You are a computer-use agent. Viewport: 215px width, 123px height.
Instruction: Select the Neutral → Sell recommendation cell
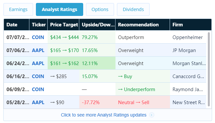click(x=143, y=102)
